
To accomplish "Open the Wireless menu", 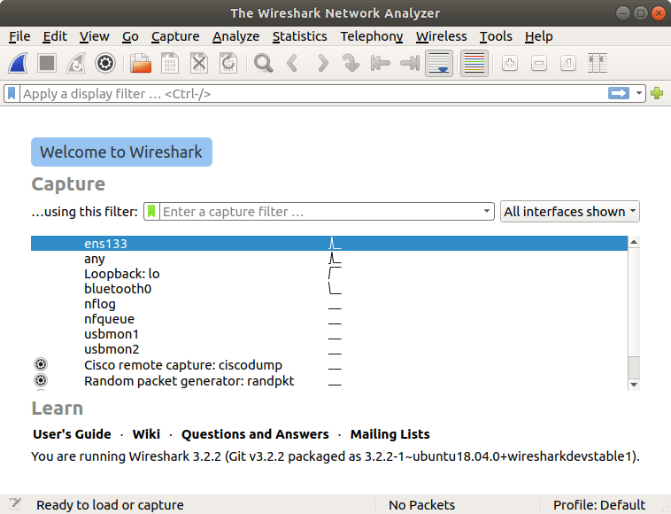I will click(441, 36).
